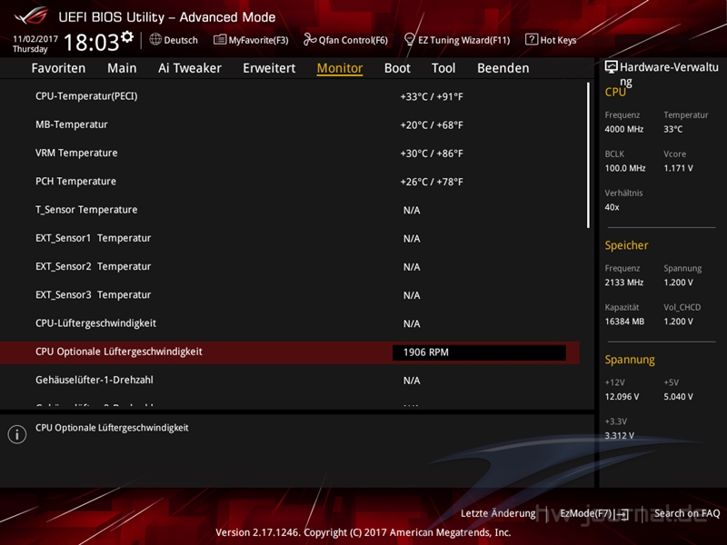The width and height of the screenshot is (727, 545).
Task: Launch Qfan Control(F6) label
Action: 354,40
